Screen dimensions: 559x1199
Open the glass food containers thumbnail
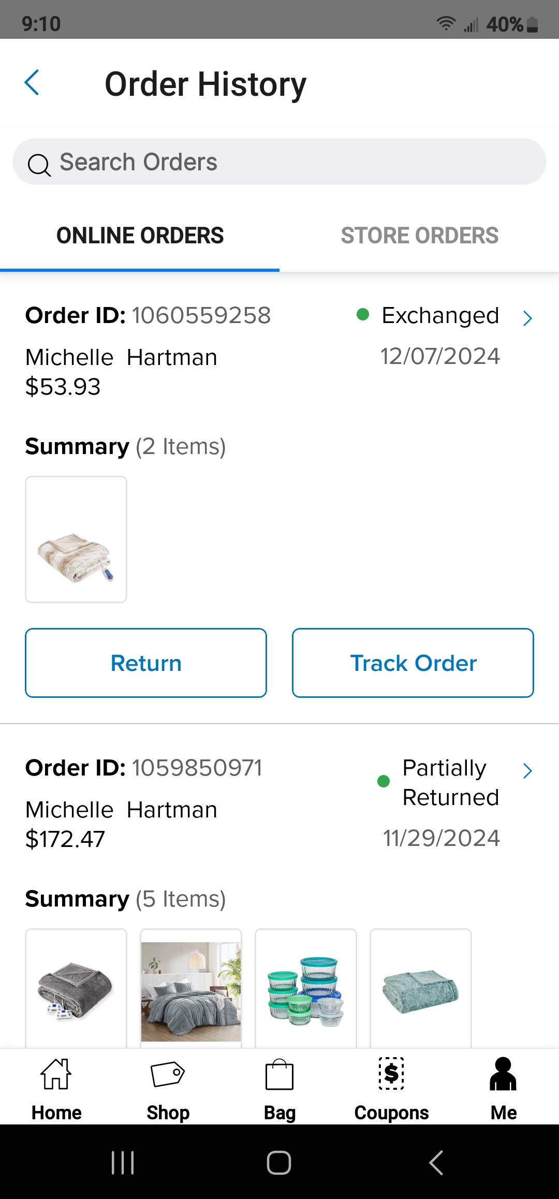tap(306, 989)
